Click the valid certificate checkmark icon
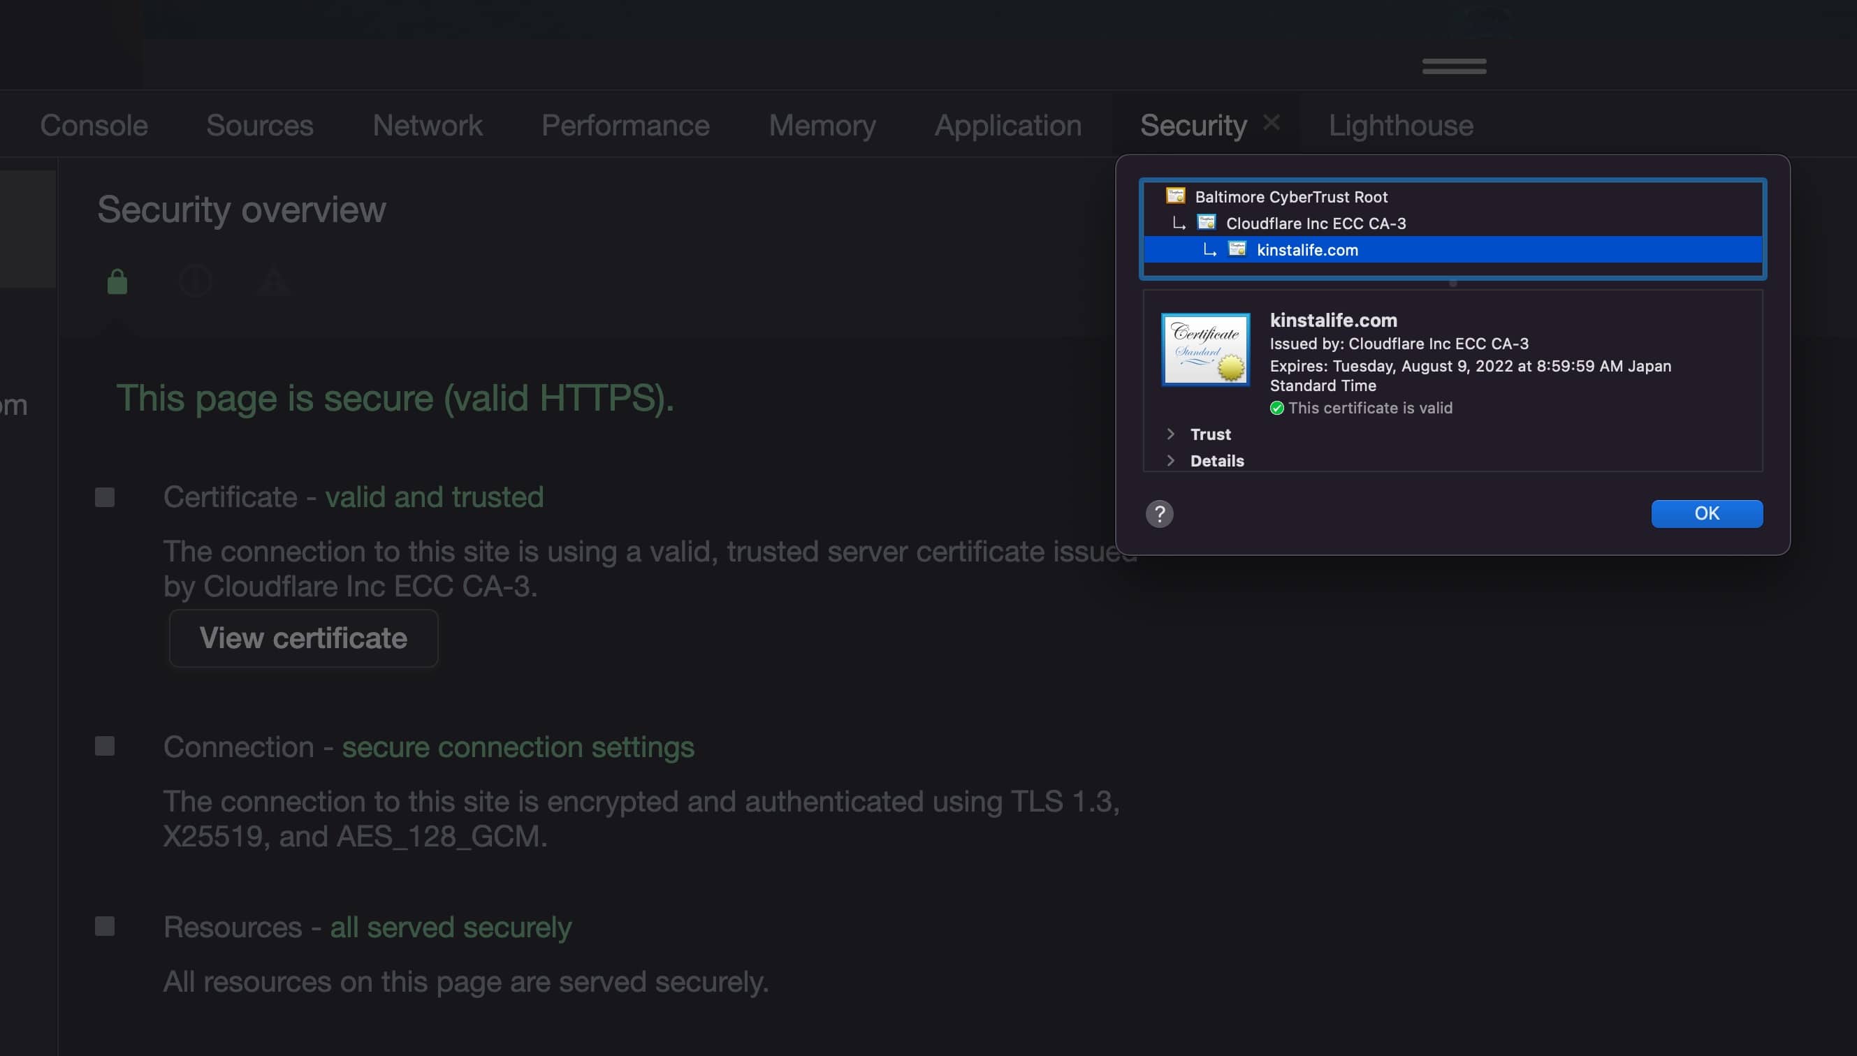Screen dimensions: 1857x1056 (1276, 408)
